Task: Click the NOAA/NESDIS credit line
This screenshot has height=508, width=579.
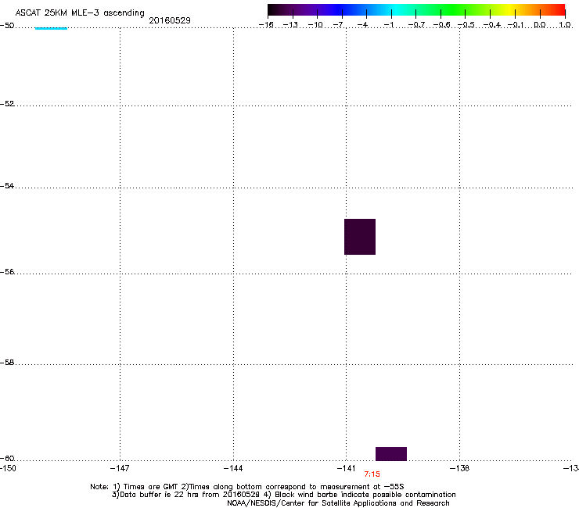Action: (x=338, y=503)
